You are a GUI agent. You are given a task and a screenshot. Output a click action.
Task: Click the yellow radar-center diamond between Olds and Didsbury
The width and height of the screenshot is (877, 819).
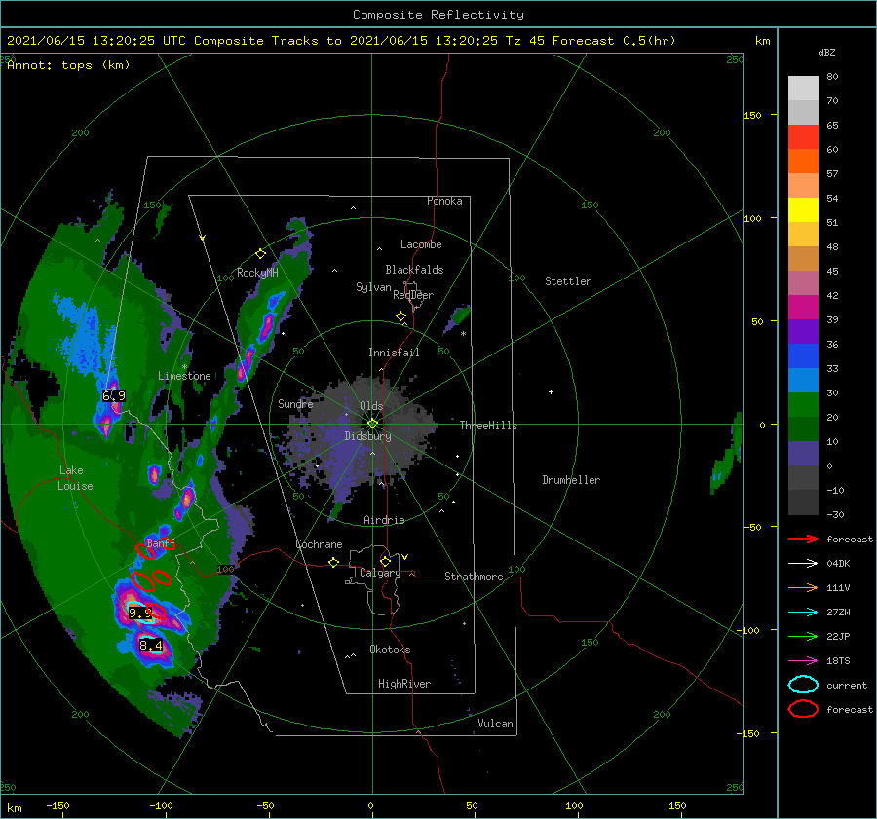click(372, 424)
